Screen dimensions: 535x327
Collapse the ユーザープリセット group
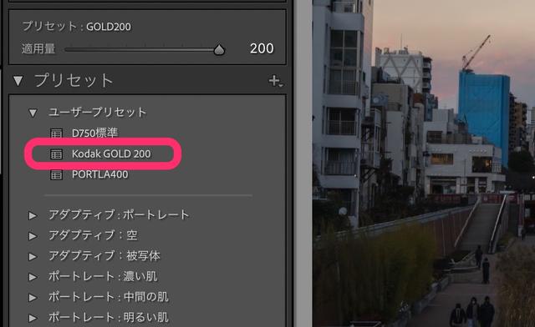click(33, 113)
